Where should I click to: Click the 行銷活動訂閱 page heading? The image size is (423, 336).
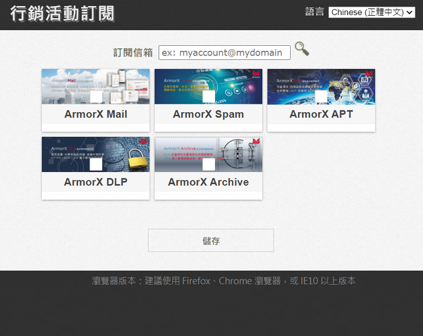pyautogui.click(x=63, y=13)
